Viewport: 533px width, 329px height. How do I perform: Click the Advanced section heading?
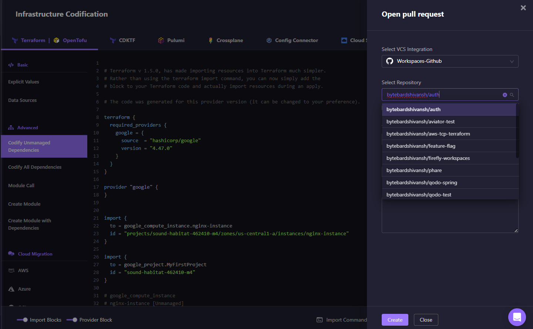pos(28,128)
